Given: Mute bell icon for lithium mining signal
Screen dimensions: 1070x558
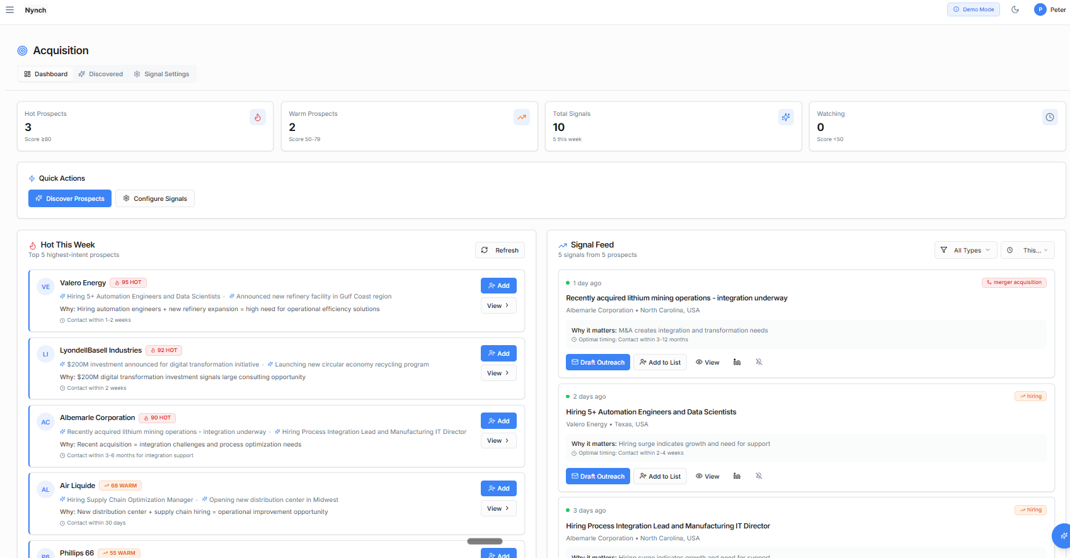Looking at the screenshot, I should 759,362.
